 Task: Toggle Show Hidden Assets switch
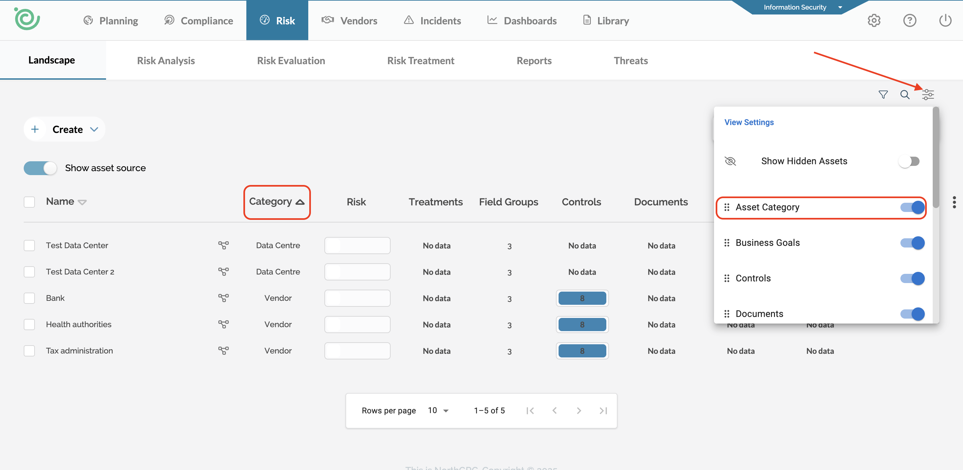click(x=909, y=161)
